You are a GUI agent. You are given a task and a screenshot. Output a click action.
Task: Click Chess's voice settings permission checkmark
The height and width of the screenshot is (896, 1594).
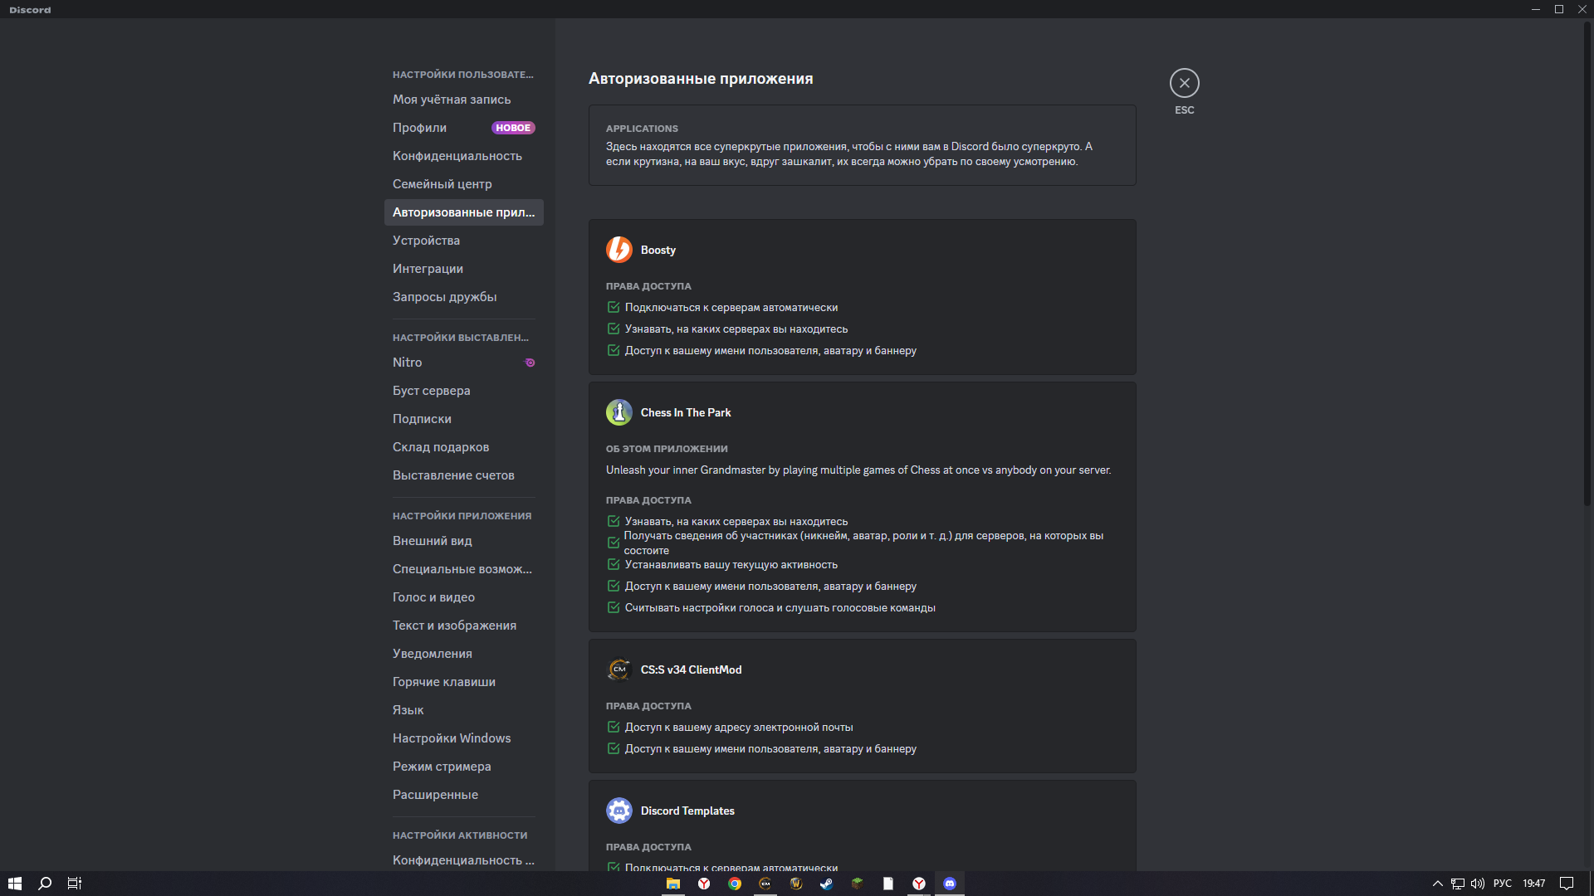(x=614, y=608)
